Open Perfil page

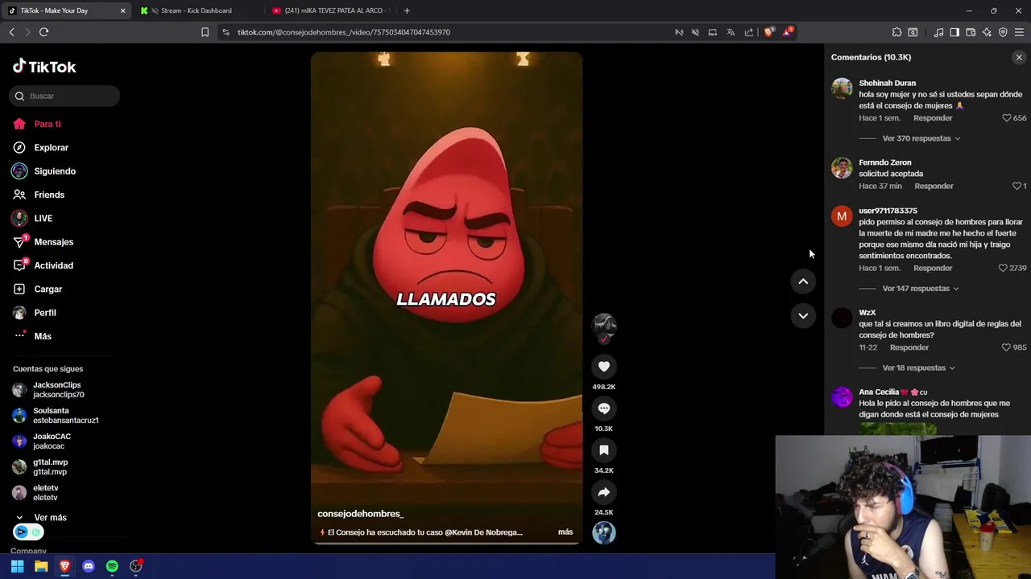34,313
